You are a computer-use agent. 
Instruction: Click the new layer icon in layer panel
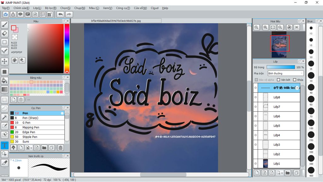(x=257, y=173)
